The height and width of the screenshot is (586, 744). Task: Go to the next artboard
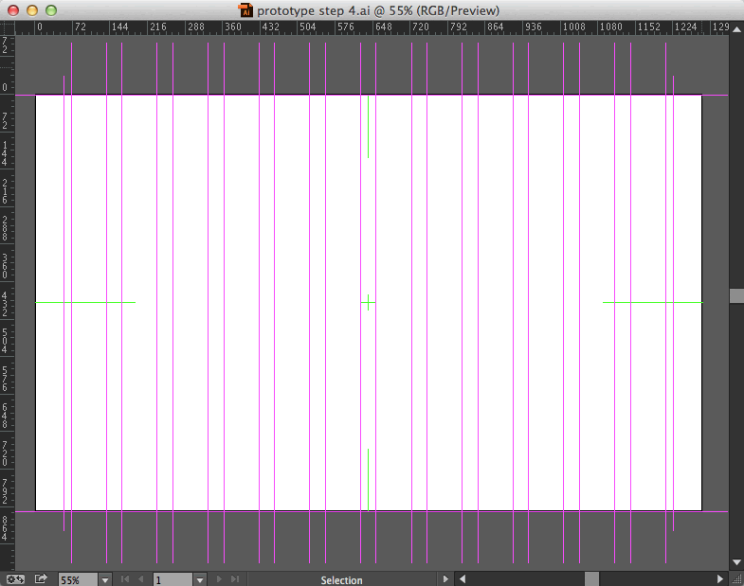(220, 579)
